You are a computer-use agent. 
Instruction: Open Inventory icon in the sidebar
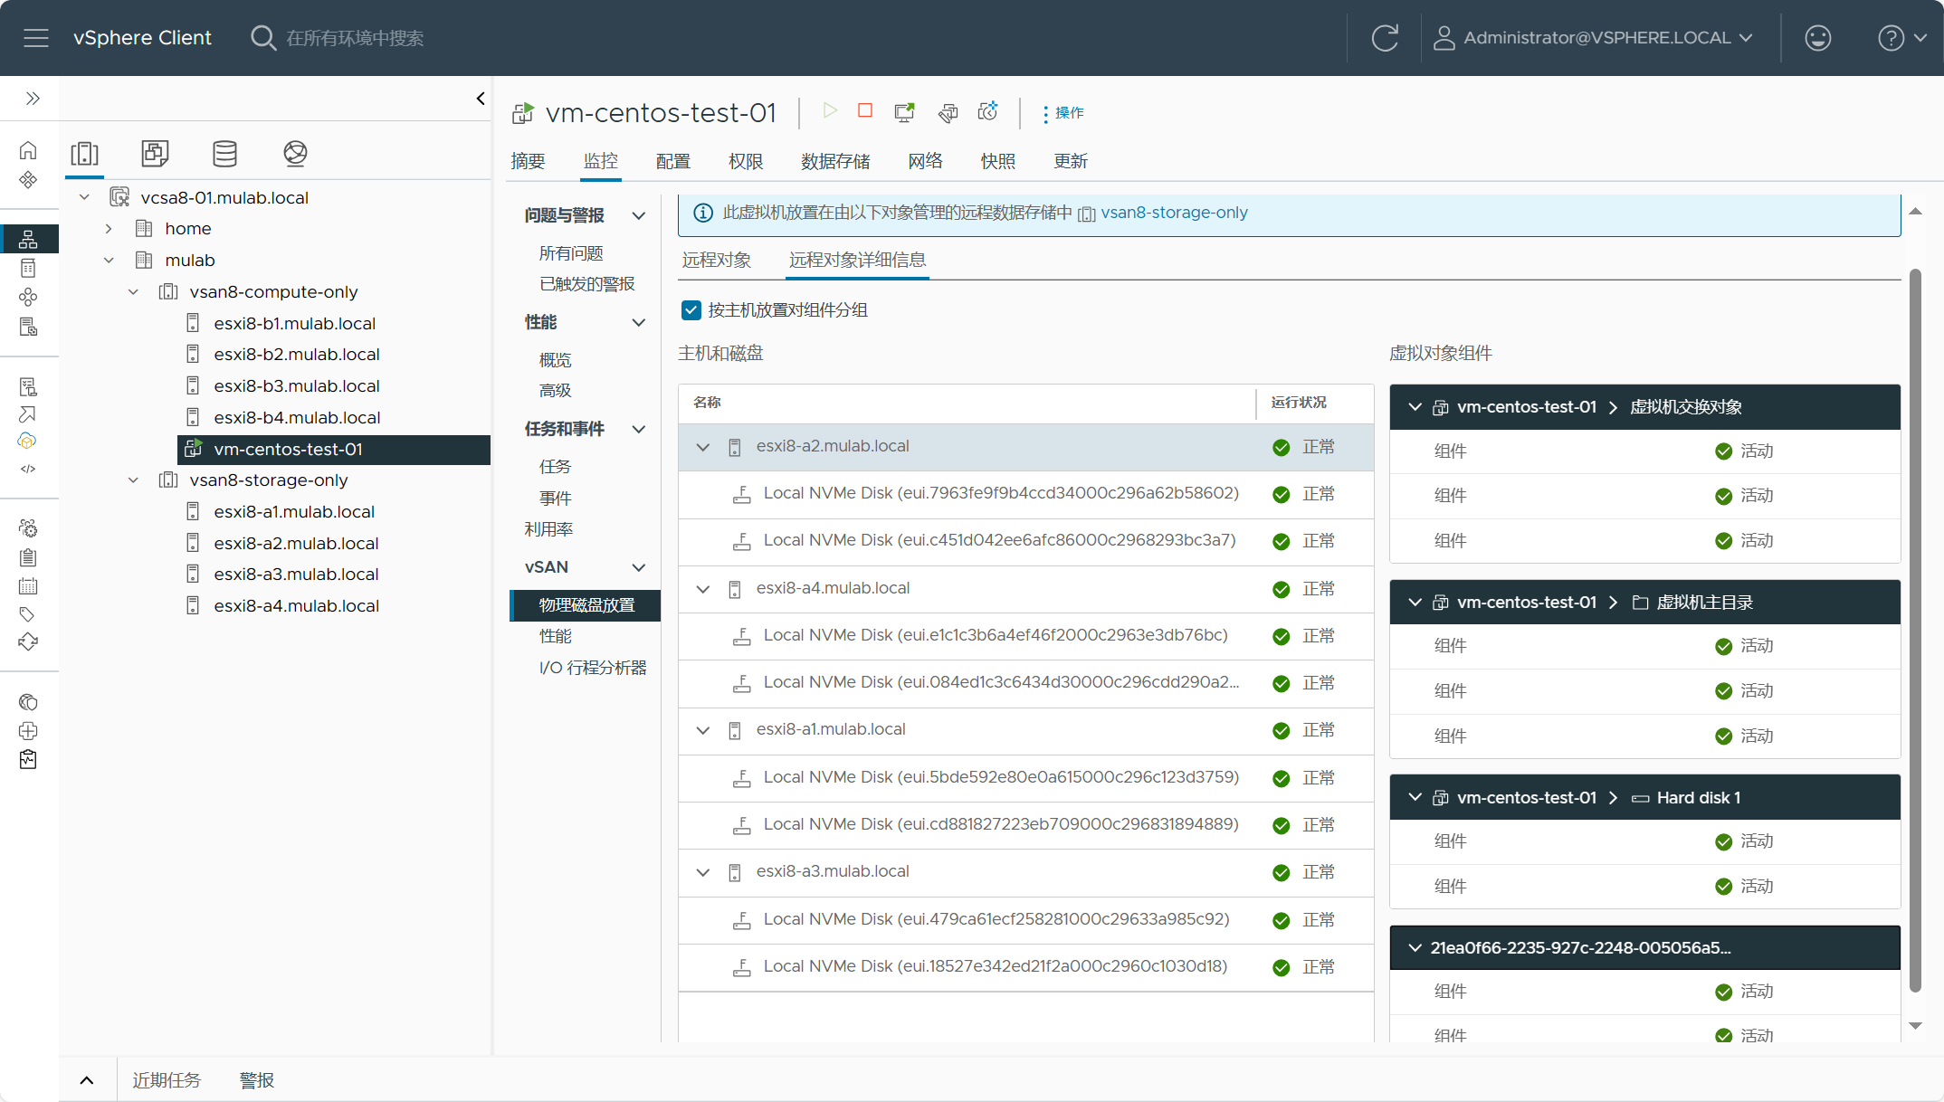[x=28, y=239]
